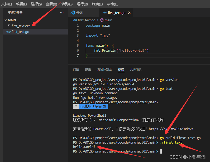
Task: Select the 终端 terminal panel tab
Action: coord(121,70)
